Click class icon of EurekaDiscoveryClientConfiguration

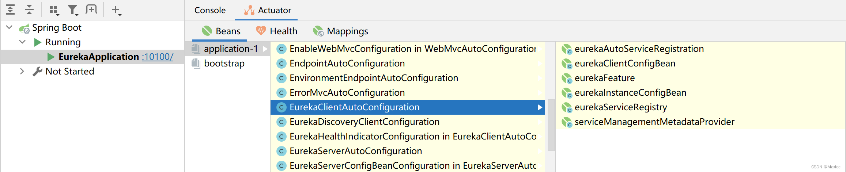tap(281, 122)
